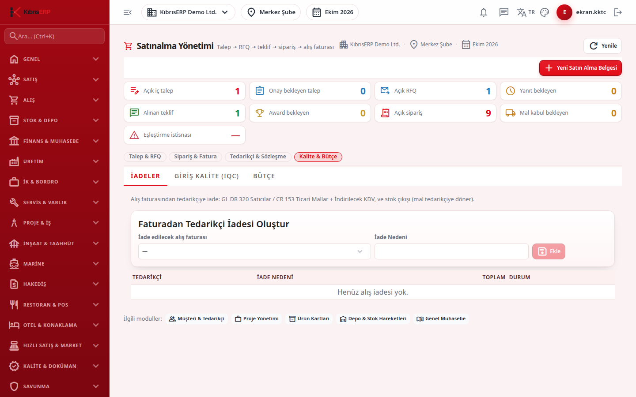Viewport: 636px width, 397px height.
Task: Open the İade edilecek alış faturası dropdown
Action: [254, 251]
